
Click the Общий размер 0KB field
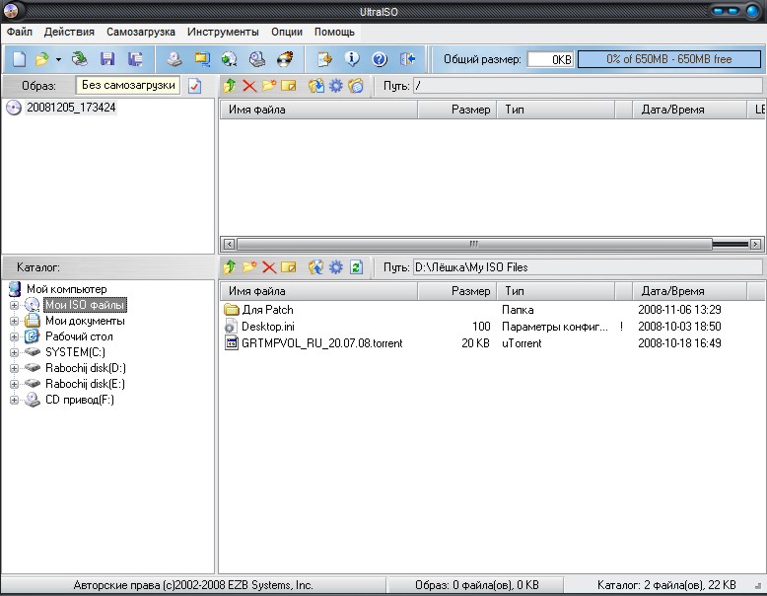tap(550, 59)
